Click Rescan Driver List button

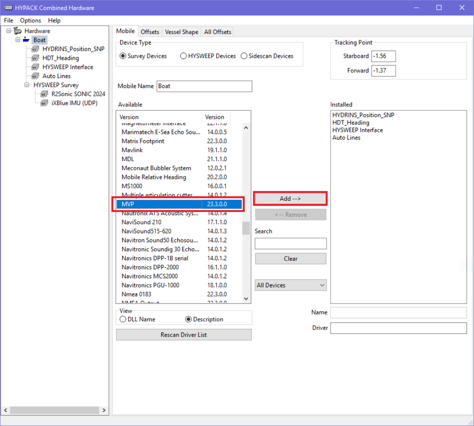click(x=184, y=335)
